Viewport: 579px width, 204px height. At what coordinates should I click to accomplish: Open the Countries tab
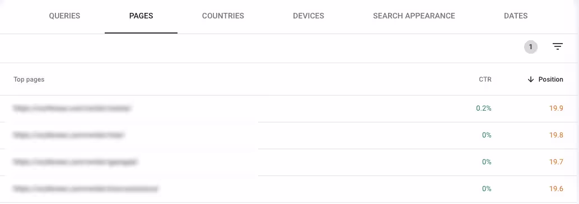click(x=223, y=16)
